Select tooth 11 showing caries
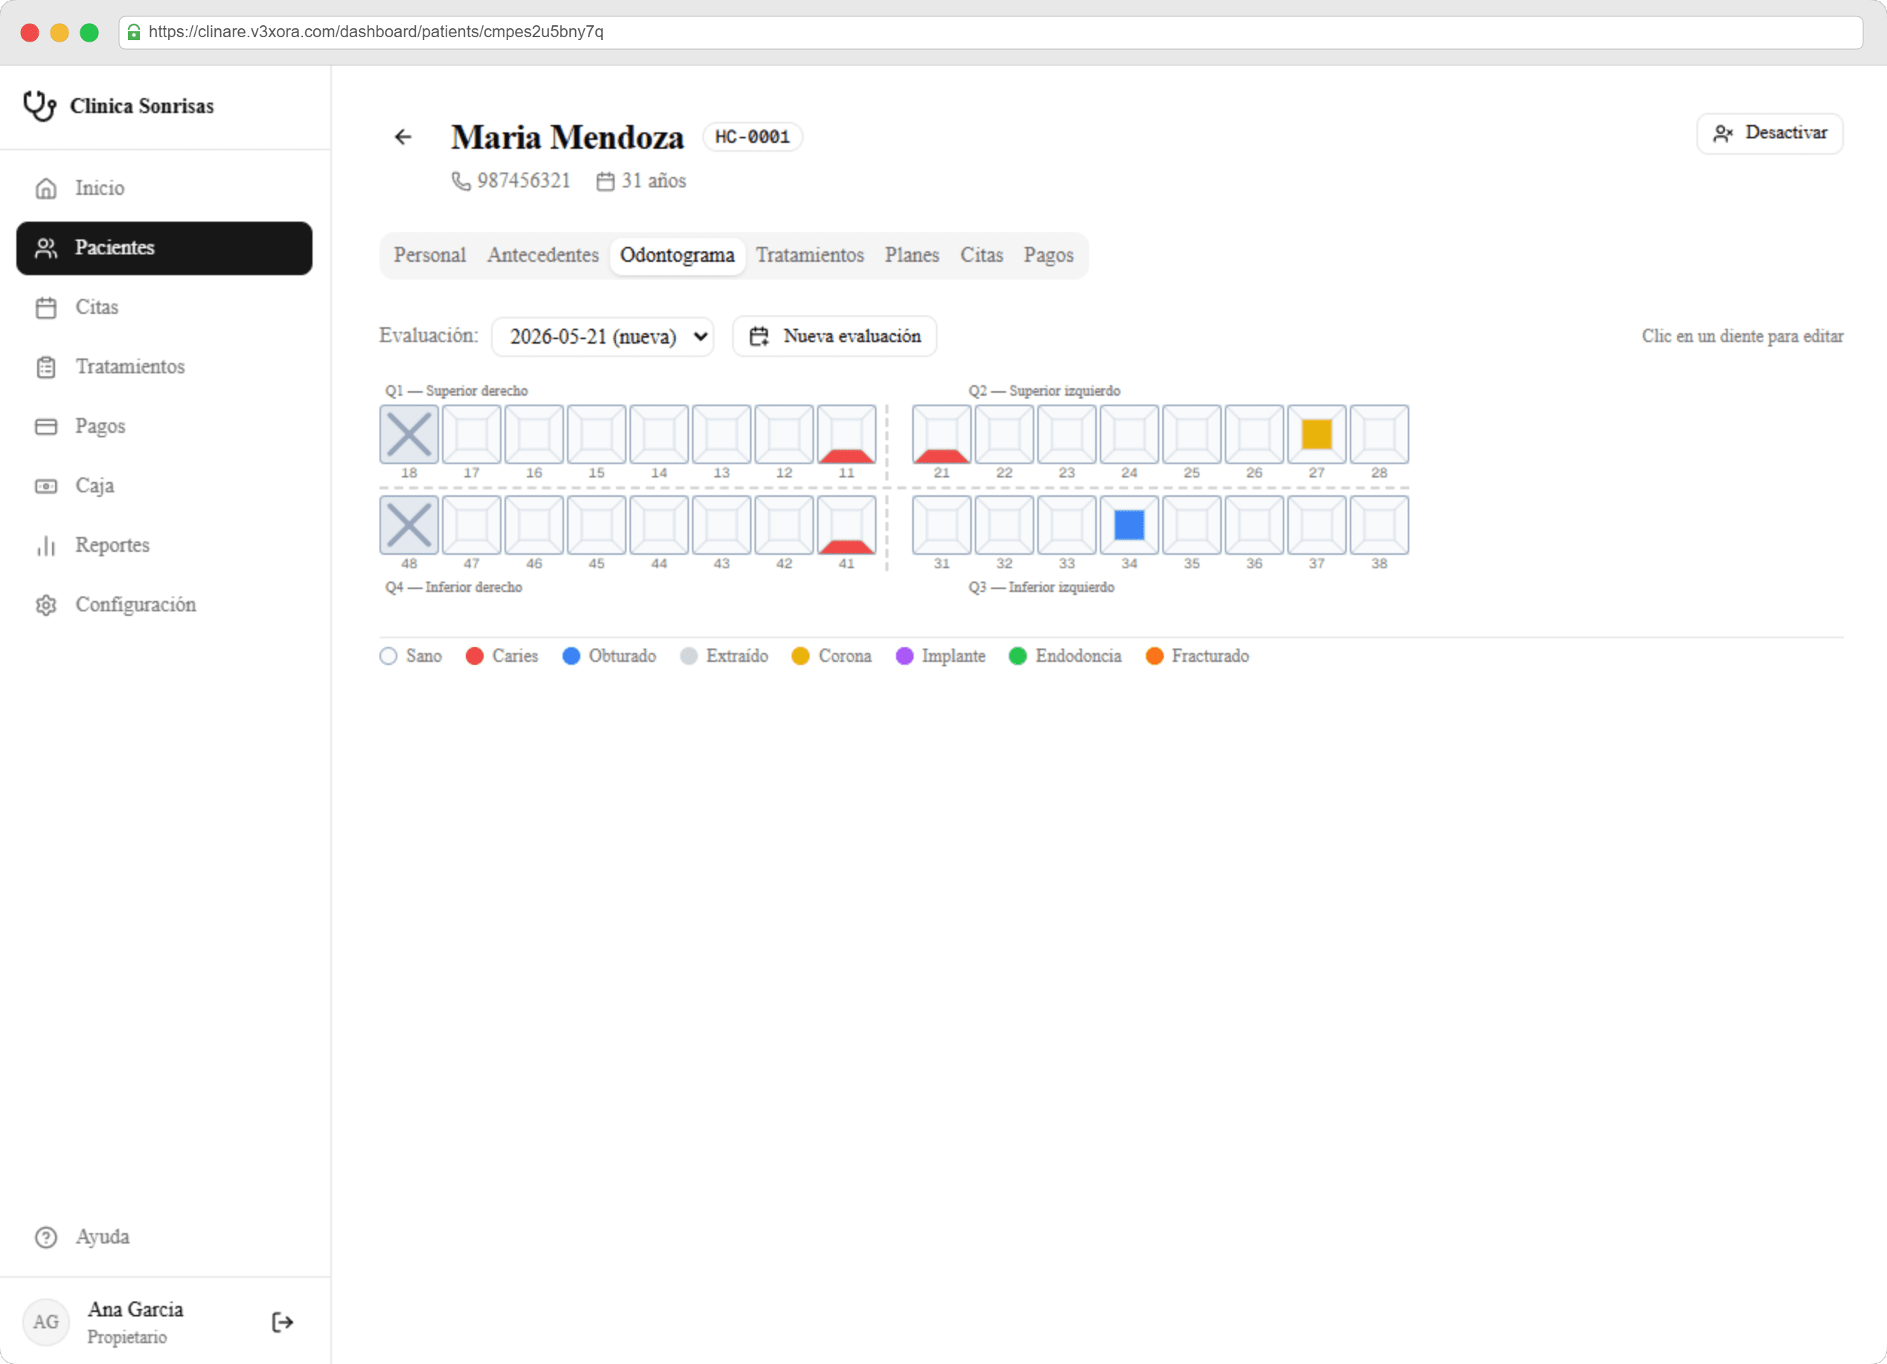Image resolution: width=1887 pixels, height=1364 pixels. tap(846, 434)
